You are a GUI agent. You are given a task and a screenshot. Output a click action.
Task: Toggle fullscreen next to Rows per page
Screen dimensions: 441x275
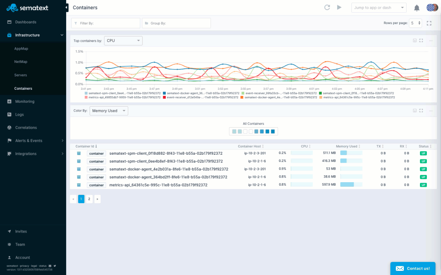(x=429, y=23)
